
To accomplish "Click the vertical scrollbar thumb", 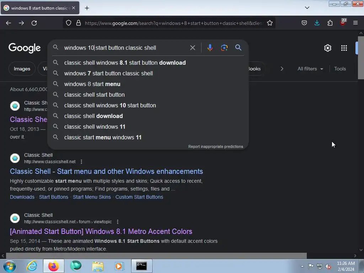I will (361, 58).
